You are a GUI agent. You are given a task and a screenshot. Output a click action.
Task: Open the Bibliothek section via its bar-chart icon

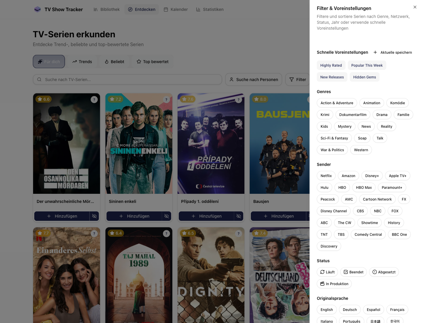tap(96, 9)
